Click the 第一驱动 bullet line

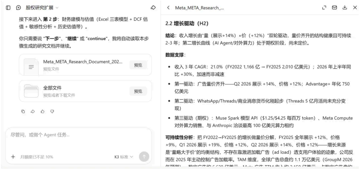tap(262, 88)
